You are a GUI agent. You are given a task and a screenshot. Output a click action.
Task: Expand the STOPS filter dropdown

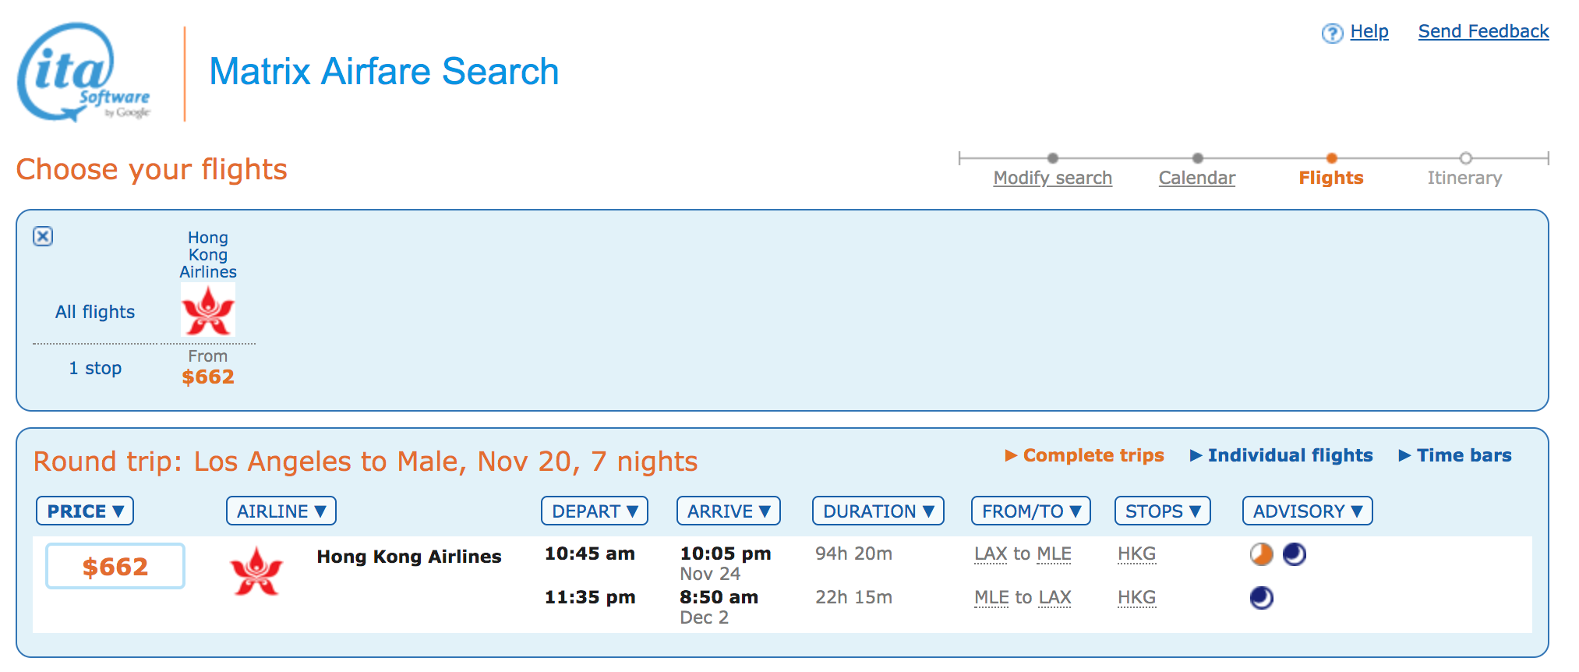pos(1162,511)
